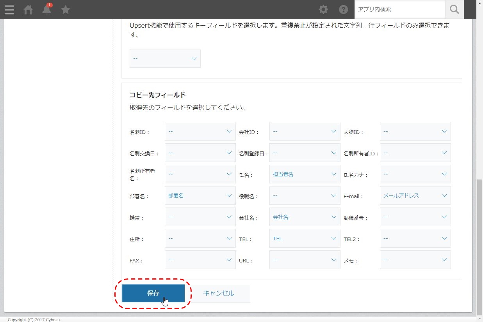Open the hamburger navigation menu
This screenshot has height=322, width=483.
coord(9,9)
